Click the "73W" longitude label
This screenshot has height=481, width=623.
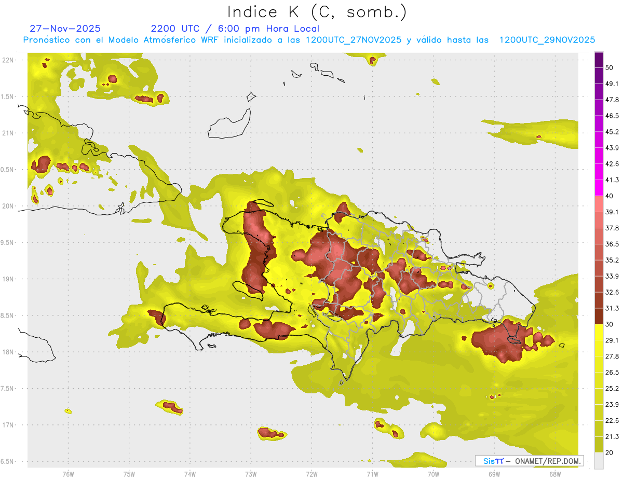[251, 474]
